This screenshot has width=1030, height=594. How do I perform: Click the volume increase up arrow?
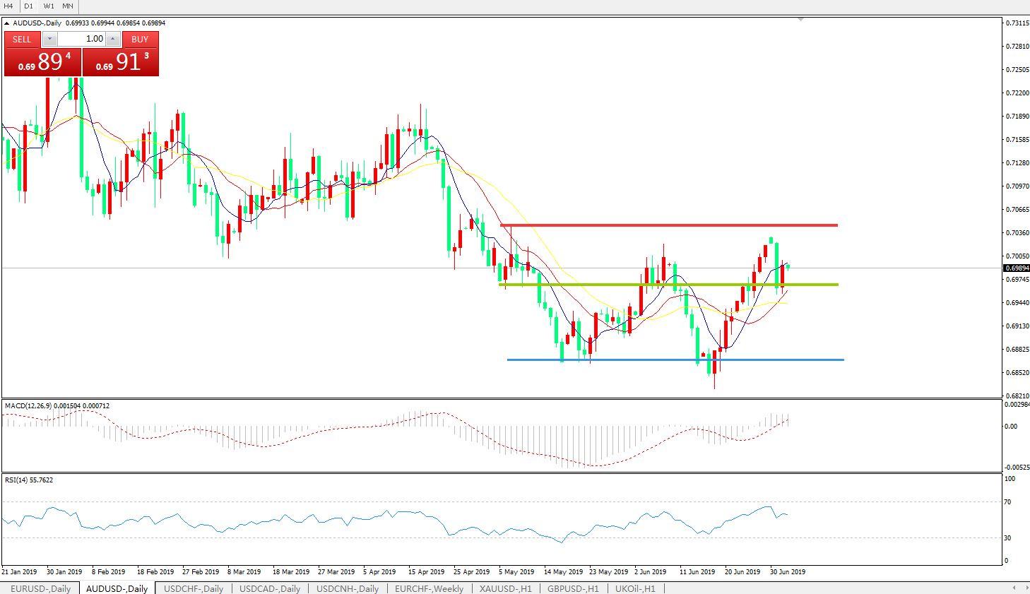coord(113,39)
